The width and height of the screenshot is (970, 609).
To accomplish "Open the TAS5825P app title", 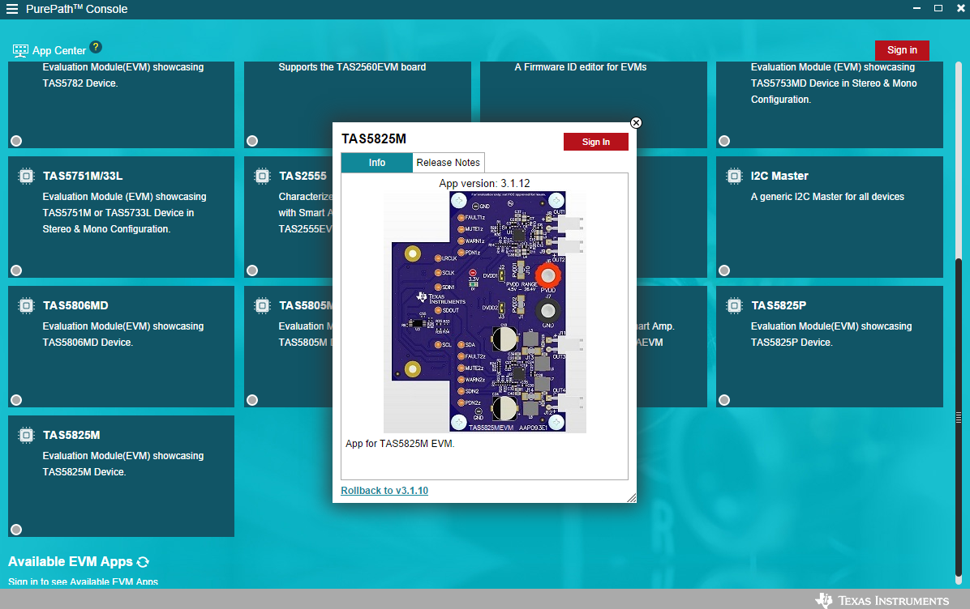I will coord(779,306).
